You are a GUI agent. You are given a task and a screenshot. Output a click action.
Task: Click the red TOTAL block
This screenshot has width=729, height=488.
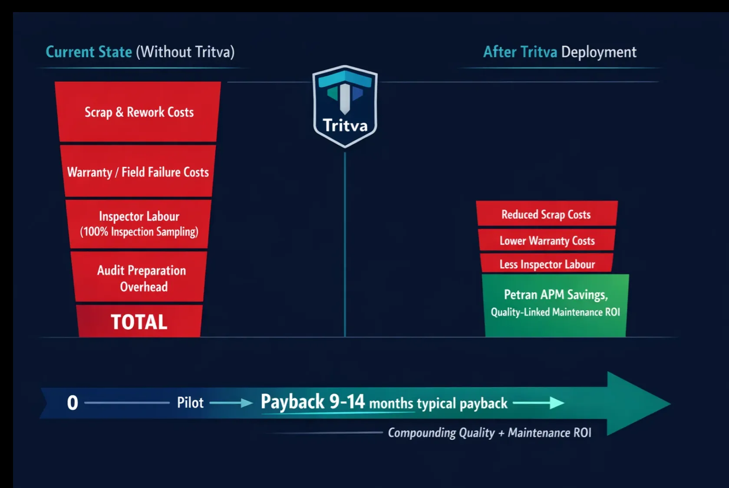(139, 322)
